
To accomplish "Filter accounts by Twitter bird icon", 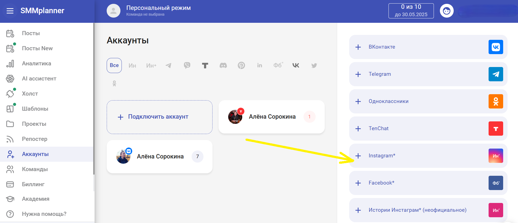I will (314, 65).
